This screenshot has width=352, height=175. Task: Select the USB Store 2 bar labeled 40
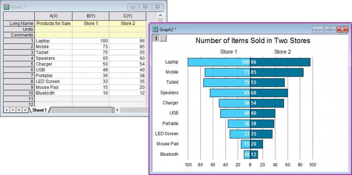pos(263,113)
